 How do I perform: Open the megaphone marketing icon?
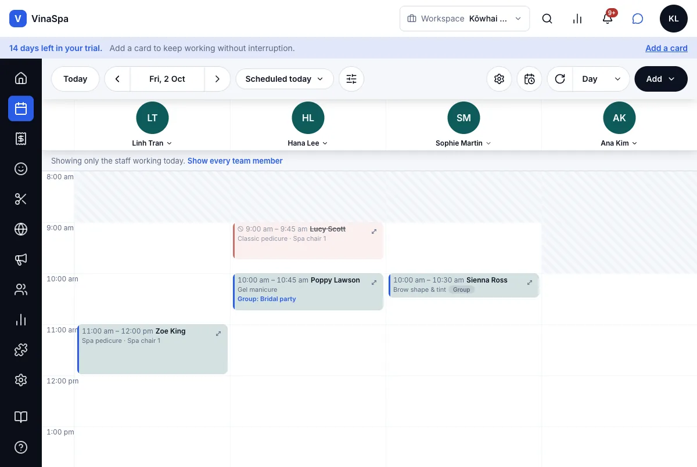click(21, 259)
